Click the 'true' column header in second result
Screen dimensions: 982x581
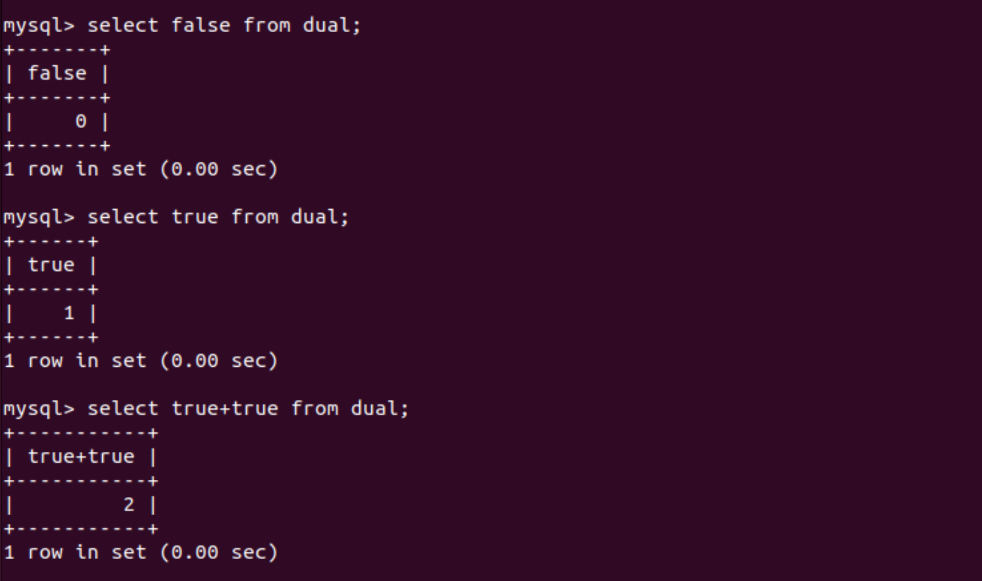click(x=51, y=265)
